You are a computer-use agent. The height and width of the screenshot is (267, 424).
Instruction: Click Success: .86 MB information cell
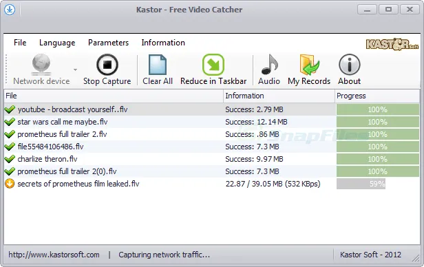coord(252,134)
